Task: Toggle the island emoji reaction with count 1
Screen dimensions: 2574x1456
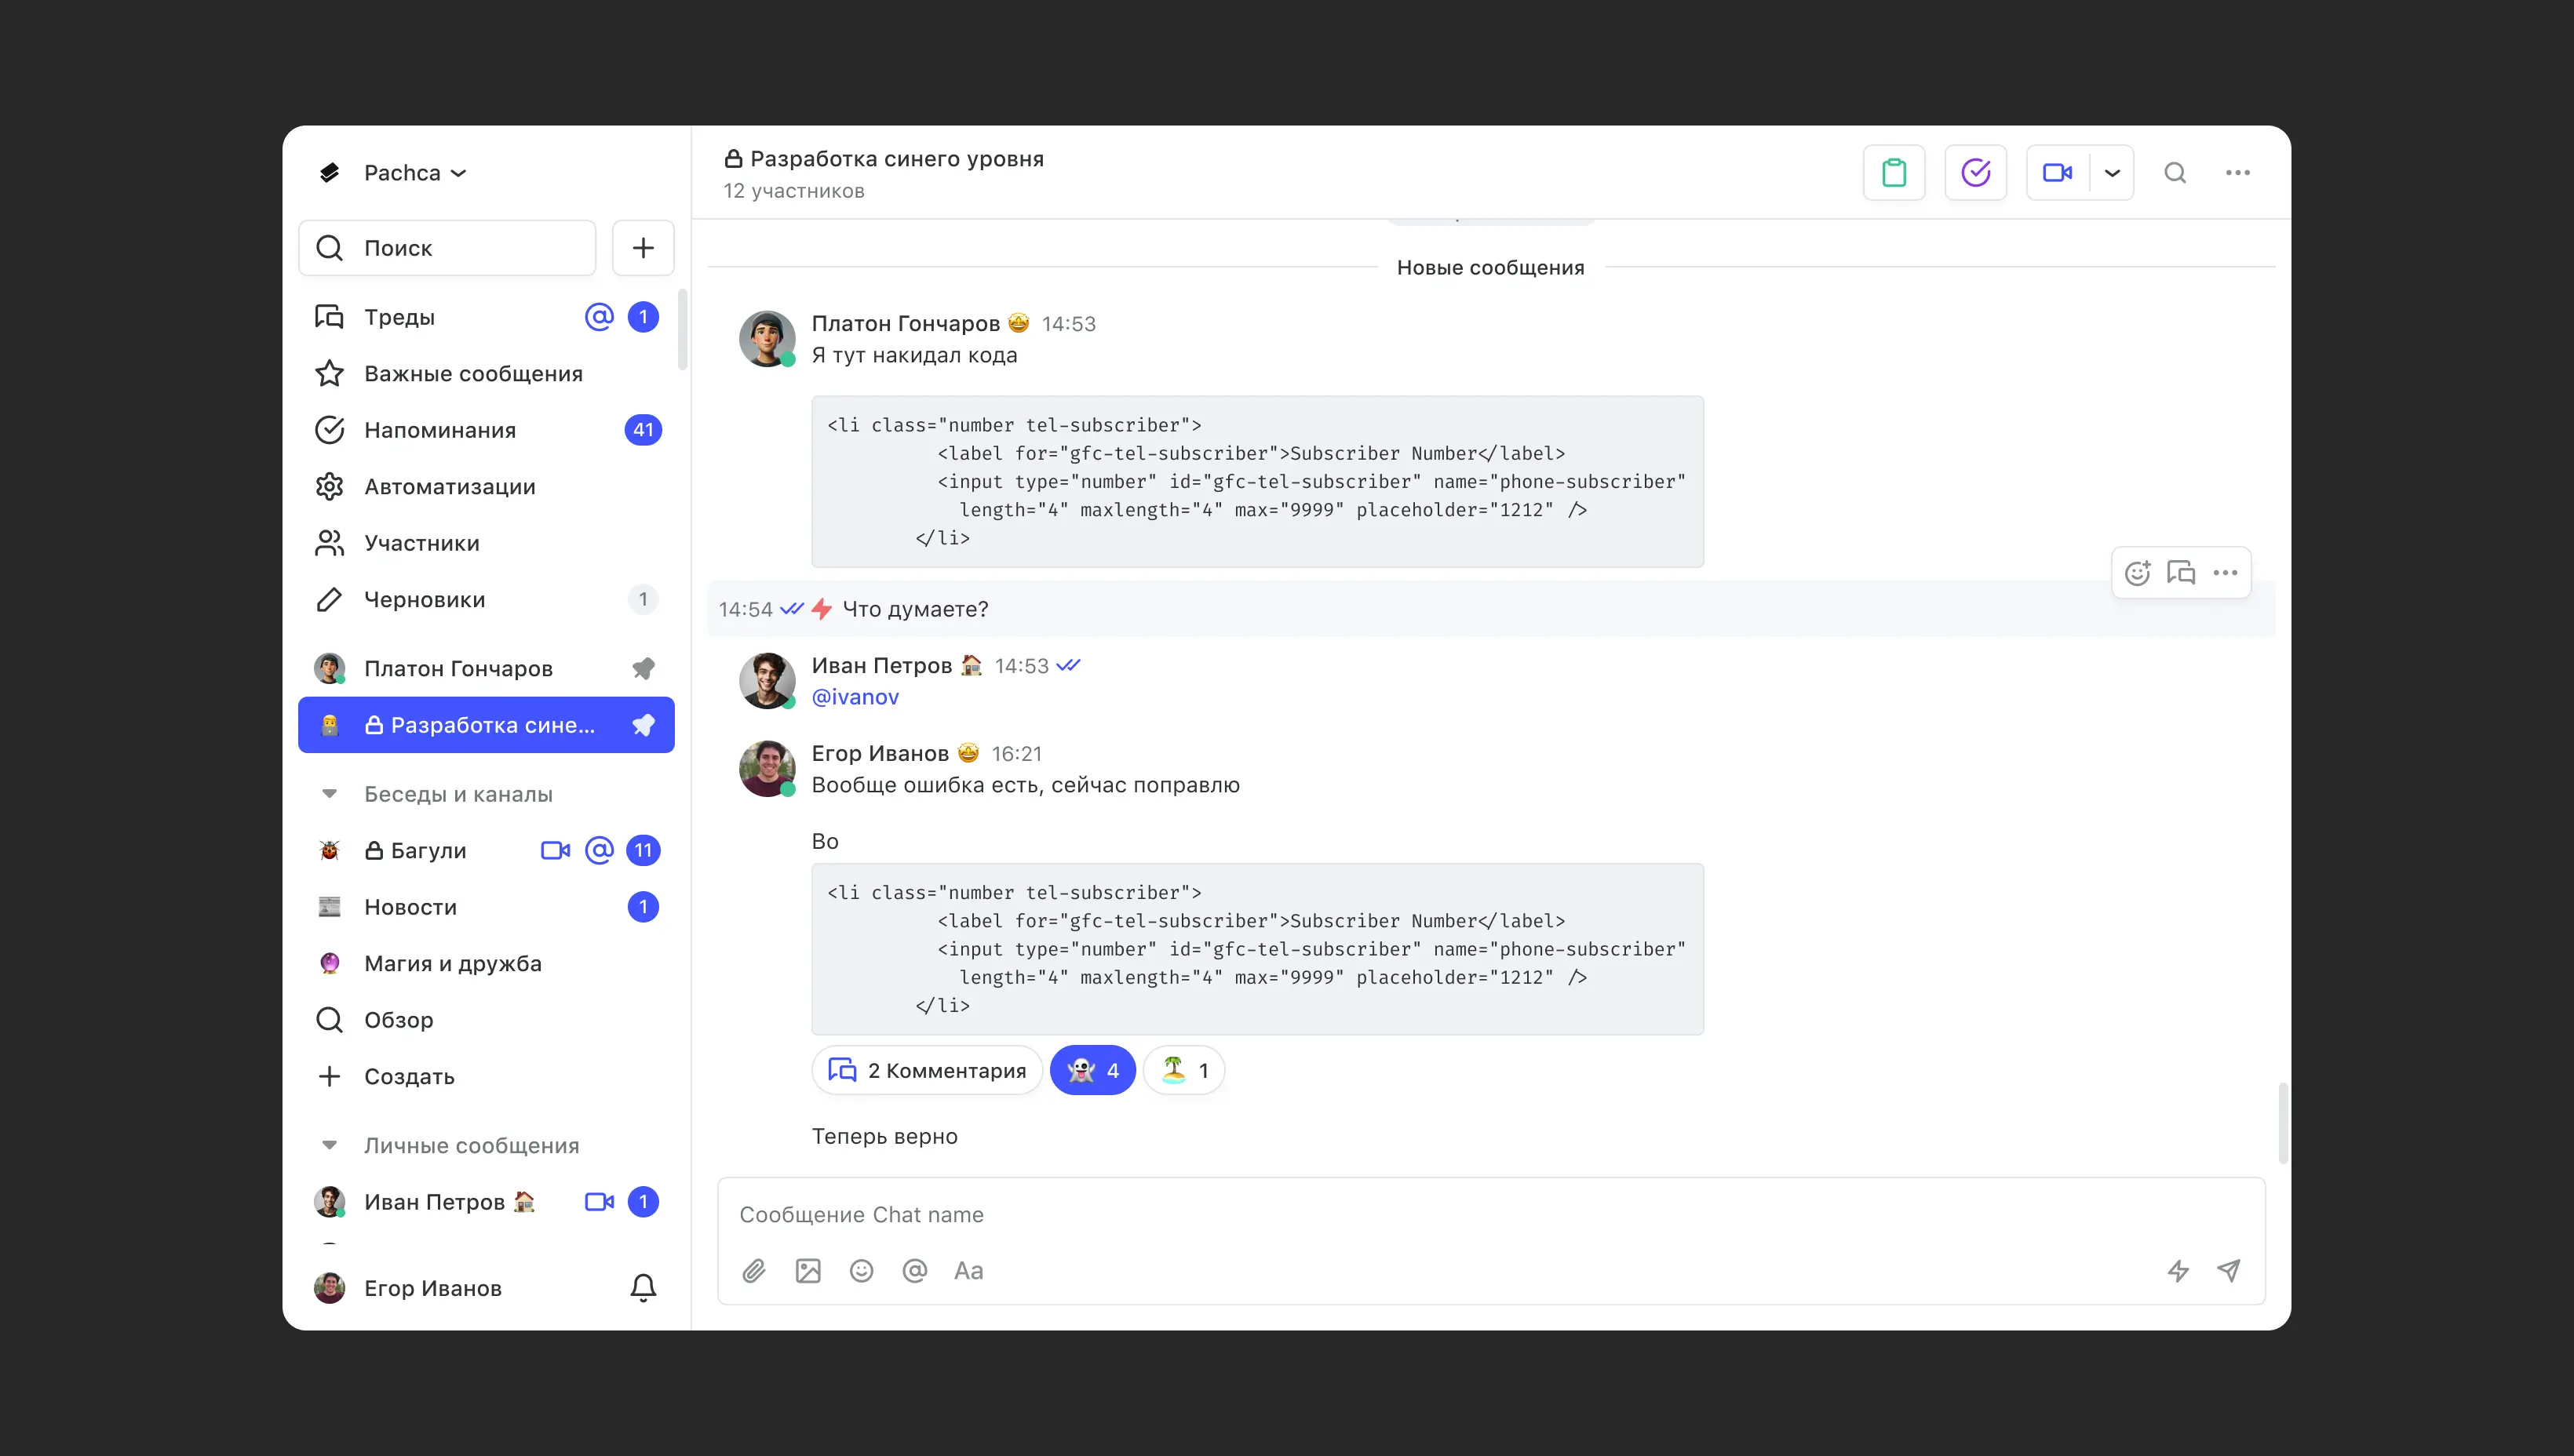Action: 1183,1070
